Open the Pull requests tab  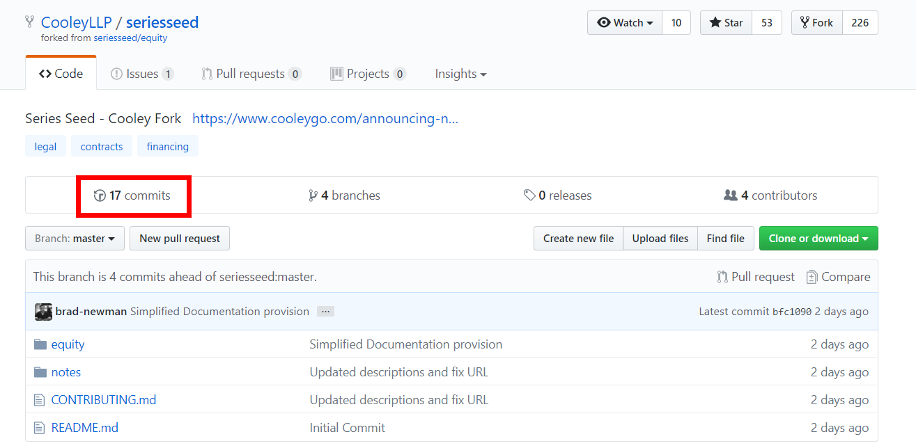[x=251, y=74]
